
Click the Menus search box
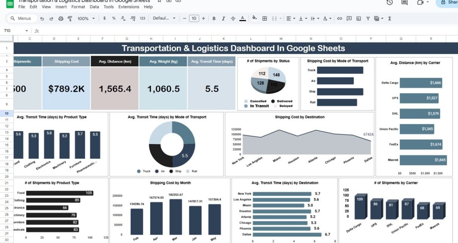(x=22, y=18)
